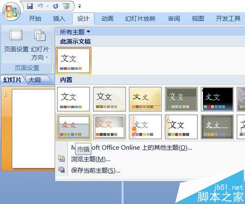245x204 pixels.
Task: Redo the last action
Action: pos(55,6)
